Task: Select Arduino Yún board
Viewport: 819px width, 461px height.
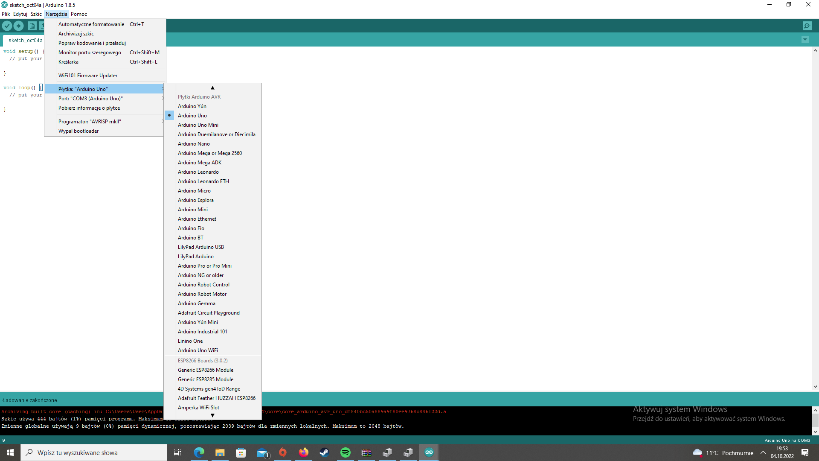Action: pos(212,106)
